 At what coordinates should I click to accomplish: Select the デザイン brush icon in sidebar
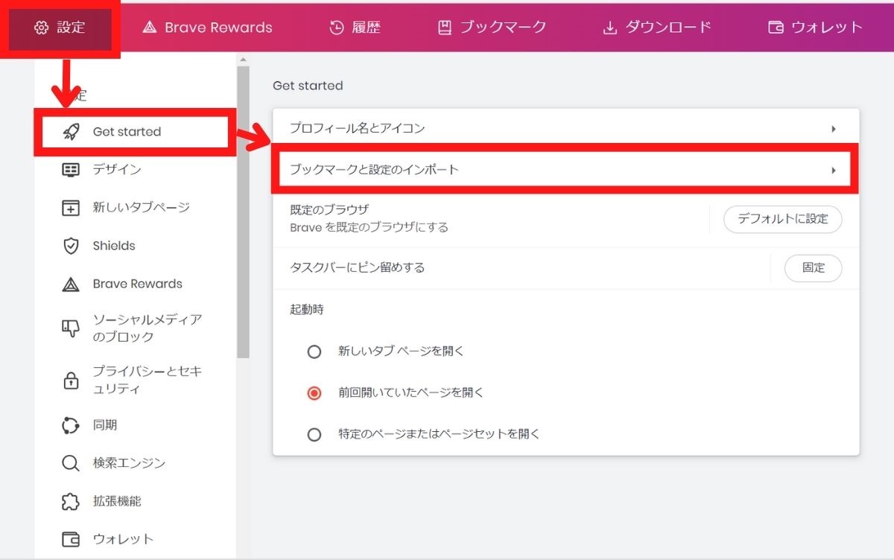click(71, 169)
